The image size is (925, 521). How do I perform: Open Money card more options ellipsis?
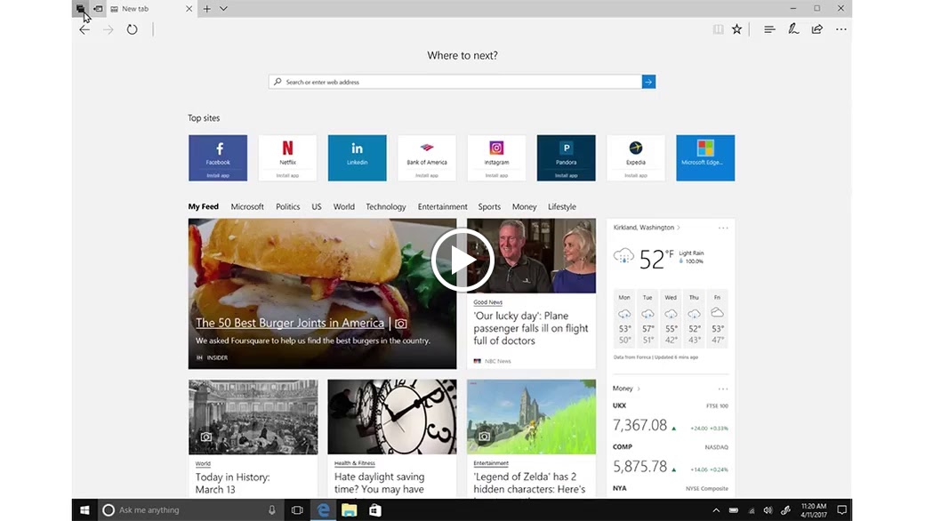[x=723, y=389]
